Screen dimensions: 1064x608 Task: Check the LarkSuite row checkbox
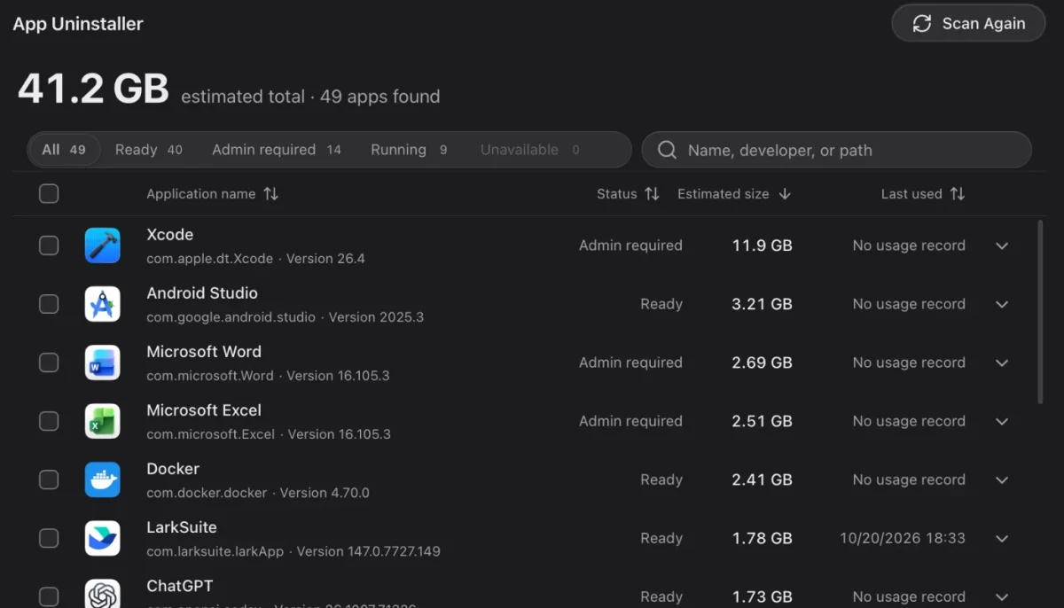click(x=49, y=538)
